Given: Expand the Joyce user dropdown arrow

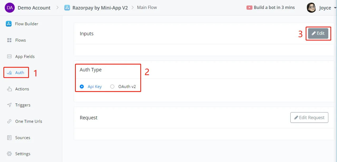Looking at the screenshot, I should 335,8.
